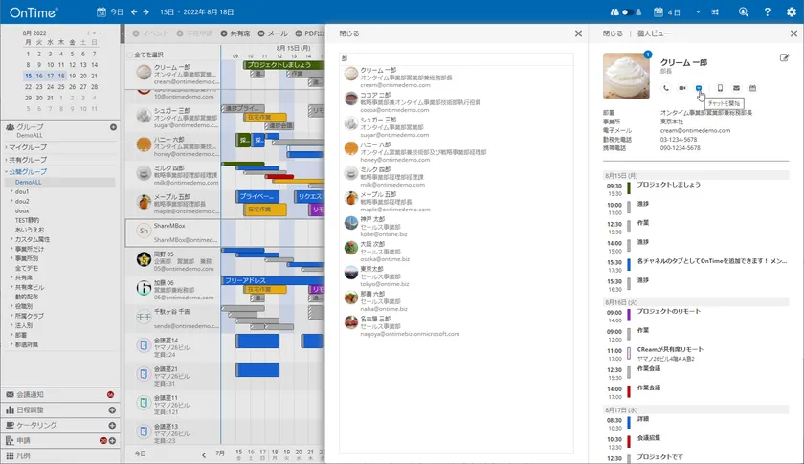Jump to today with the 今日 calendar icon

pos(101,11)
